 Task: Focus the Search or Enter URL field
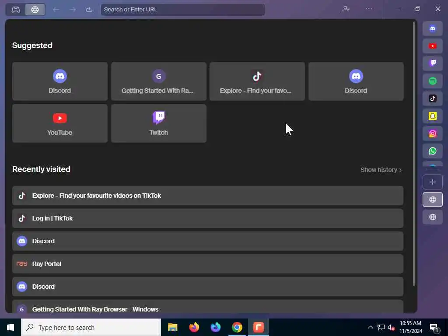click(183, 10)
